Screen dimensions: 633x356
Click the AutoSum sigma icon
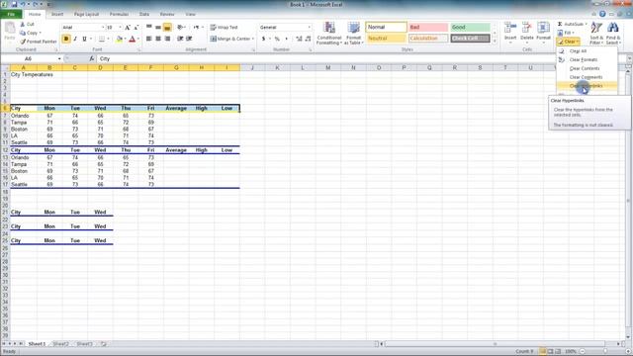click(561, 24)
